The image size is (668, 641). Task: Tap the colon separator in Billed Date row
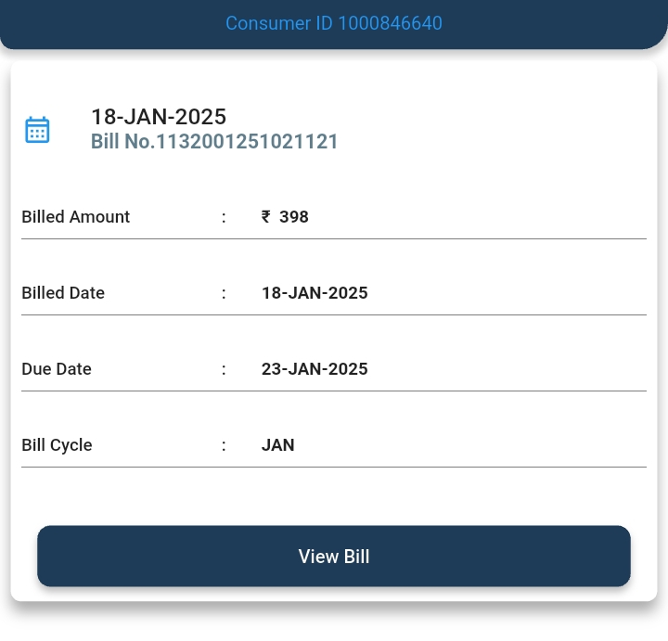click(224, 293)
